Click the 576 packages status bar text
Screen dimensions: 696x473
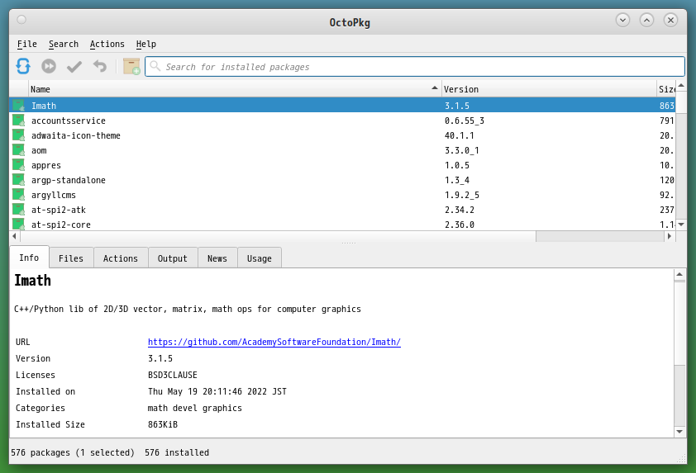point(73,452)
